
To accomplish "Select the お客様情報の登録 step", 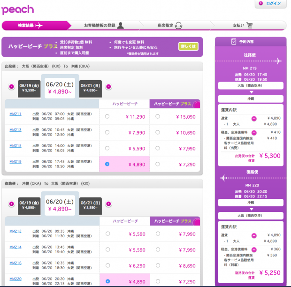I will pos(104,25).
